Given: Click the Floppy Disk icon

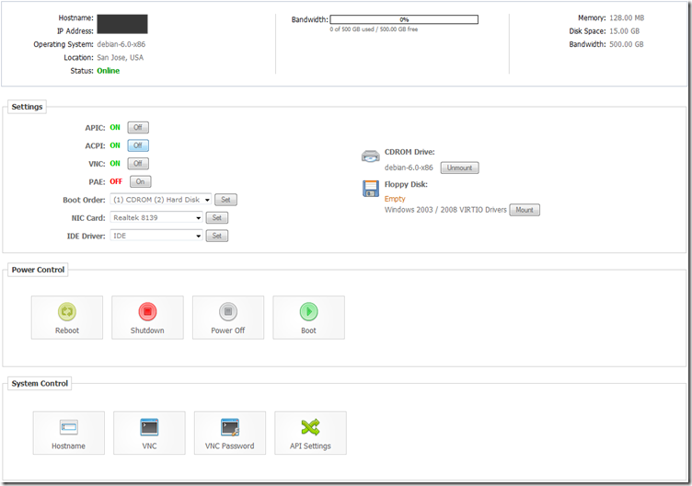Looking at the screenshot, I should 371,189.
